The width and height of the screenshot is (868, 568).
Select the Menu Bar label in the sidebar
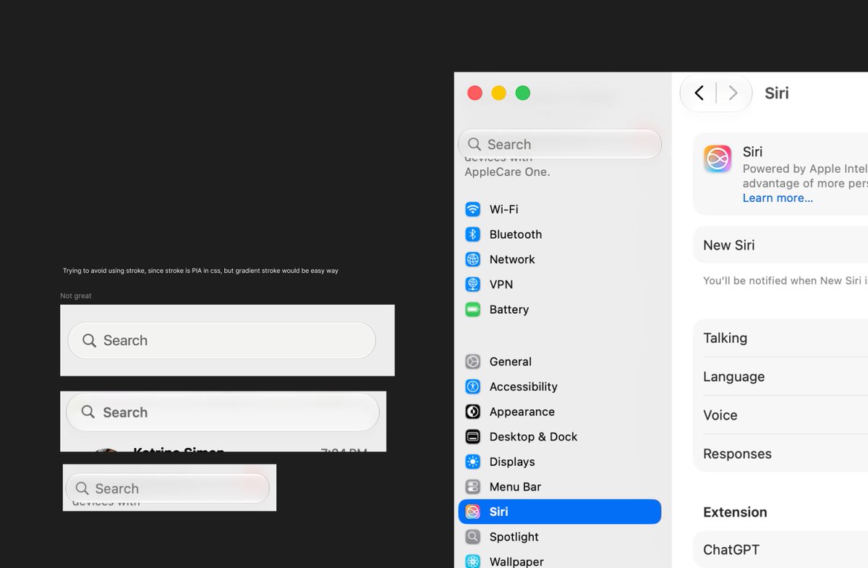tap(516, 487)
